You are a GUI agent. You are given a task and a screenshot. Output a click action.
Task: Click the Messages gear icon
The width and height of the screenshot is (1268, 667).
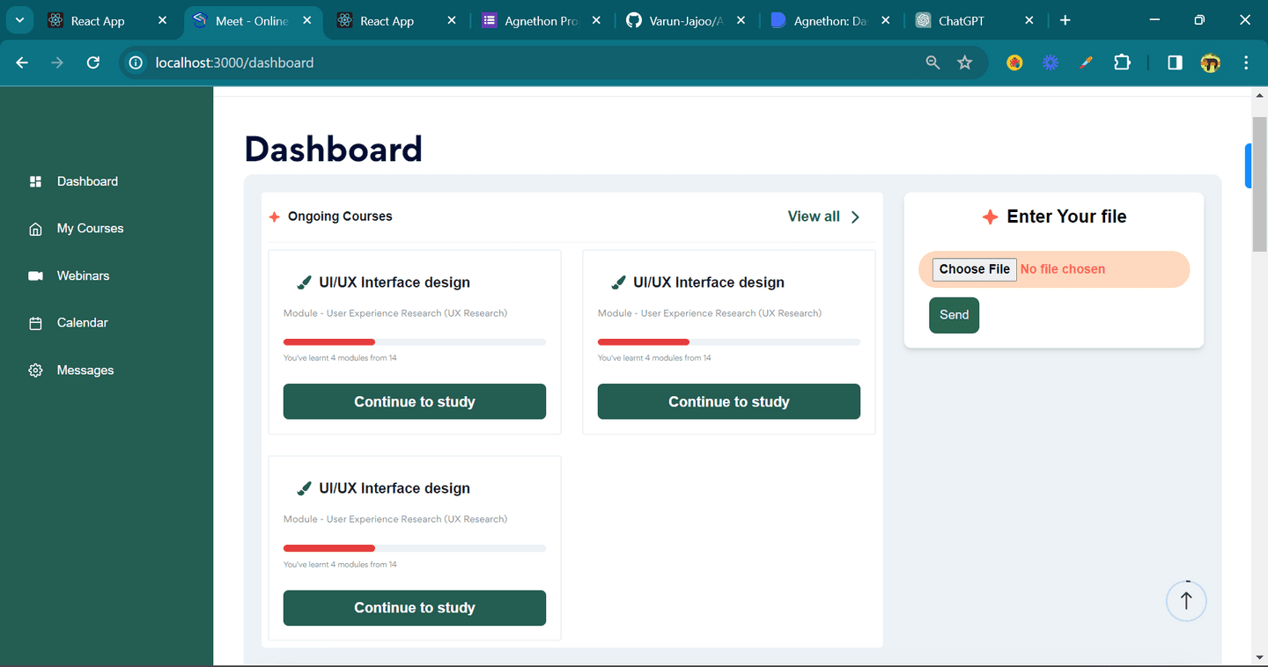(35, 370)
